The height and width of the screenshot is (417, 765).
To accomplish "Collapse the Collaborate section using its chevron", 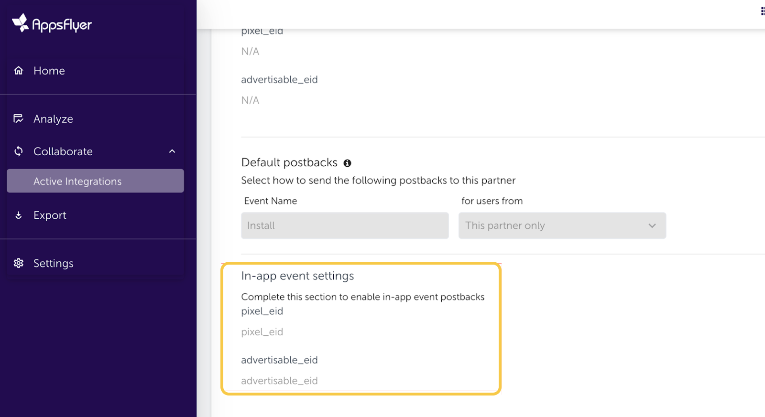I will click(x=172, y=151).
